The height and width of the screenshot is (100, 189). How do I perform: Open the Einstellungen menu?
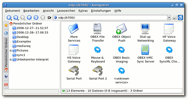point(101,11)
